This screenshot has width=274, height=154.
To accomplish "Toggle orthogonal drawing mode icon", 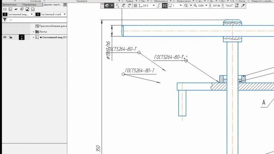I will tap(159, 6).
